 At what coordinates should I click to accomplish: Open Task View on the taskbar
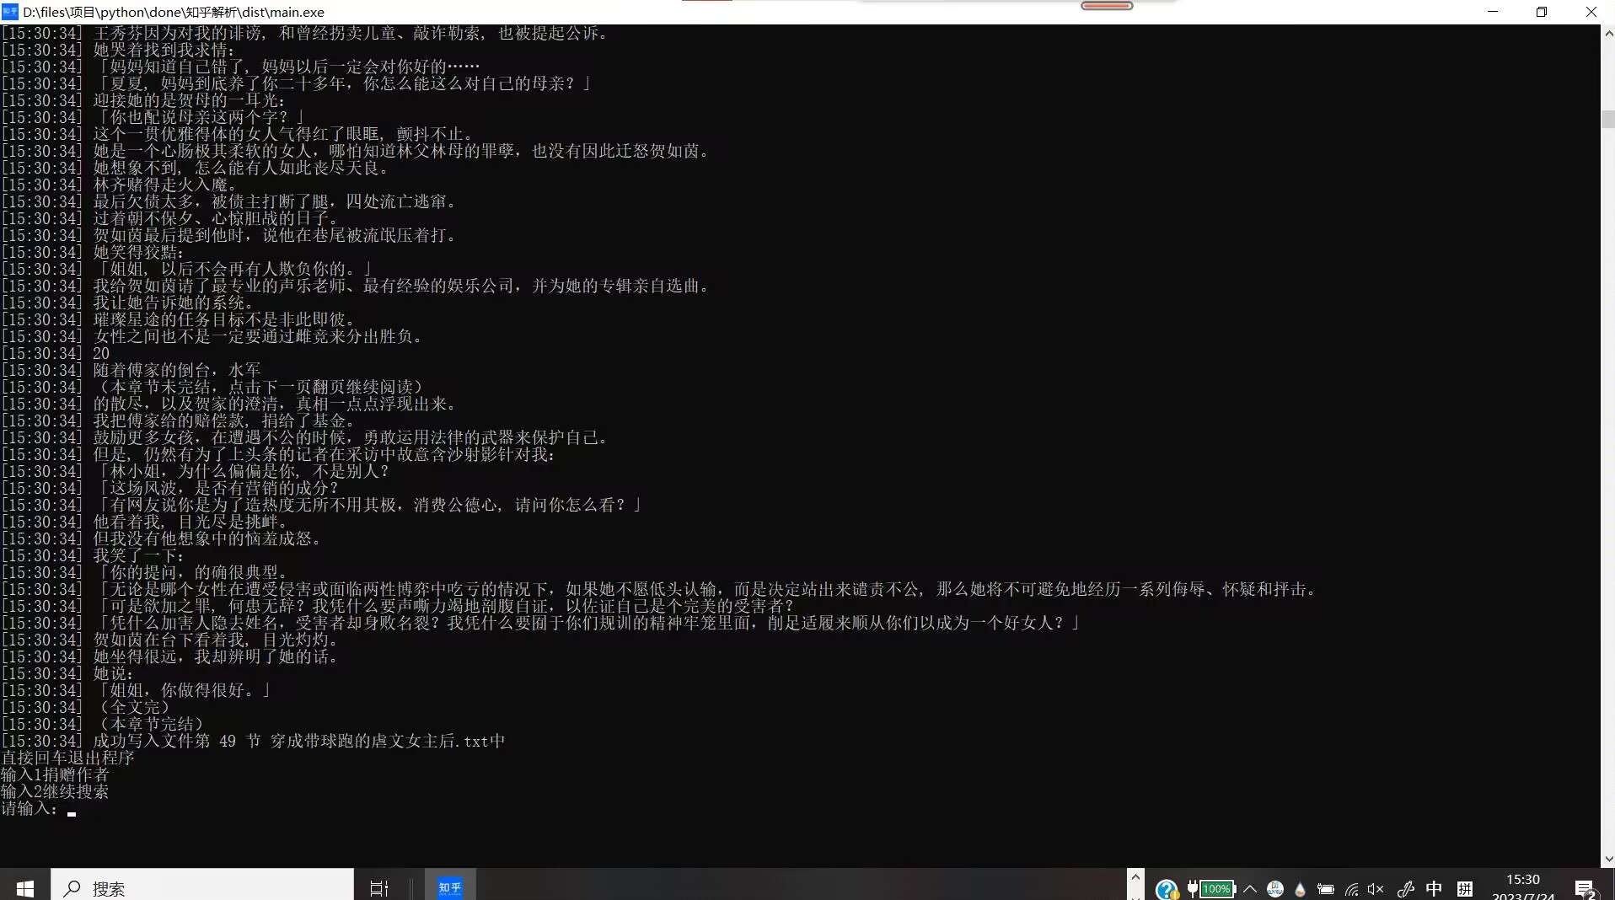point(378,887)
